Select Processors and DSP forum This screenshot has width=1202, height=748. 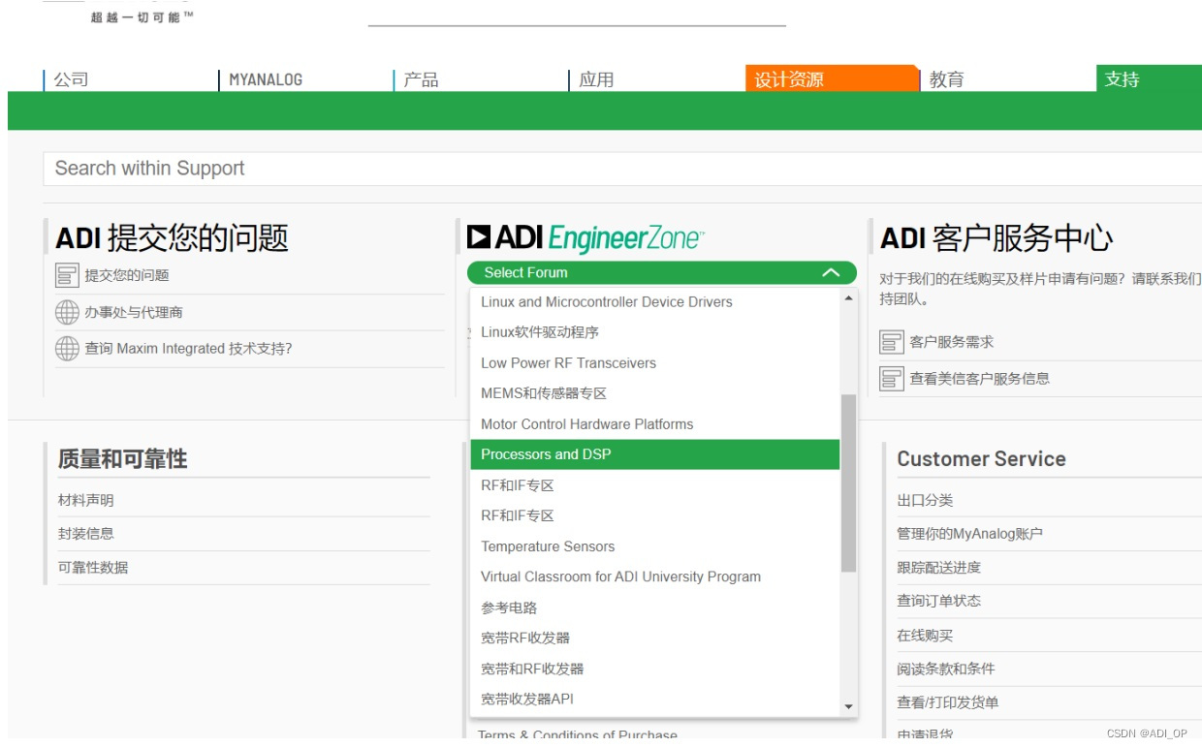click(x=655, y=454)
